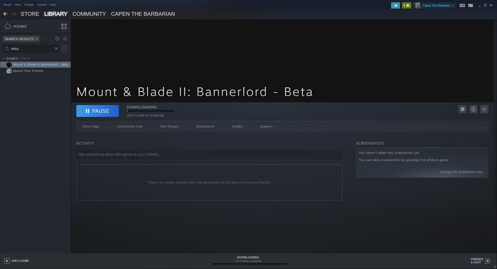Click the Library Home button
This screenshot has height=269, width=497.
pos(30,26)
